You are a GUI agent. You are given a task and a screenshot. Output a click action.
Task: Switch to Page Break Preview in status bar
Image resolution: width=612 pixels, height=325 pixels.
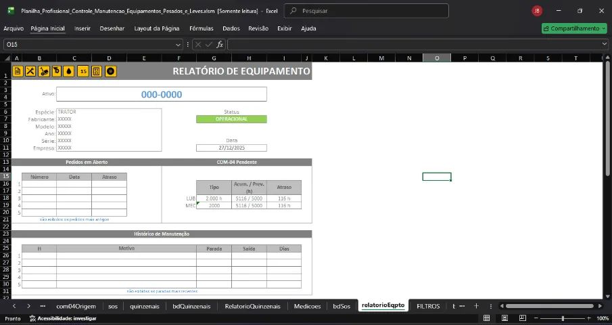(523, 318)
